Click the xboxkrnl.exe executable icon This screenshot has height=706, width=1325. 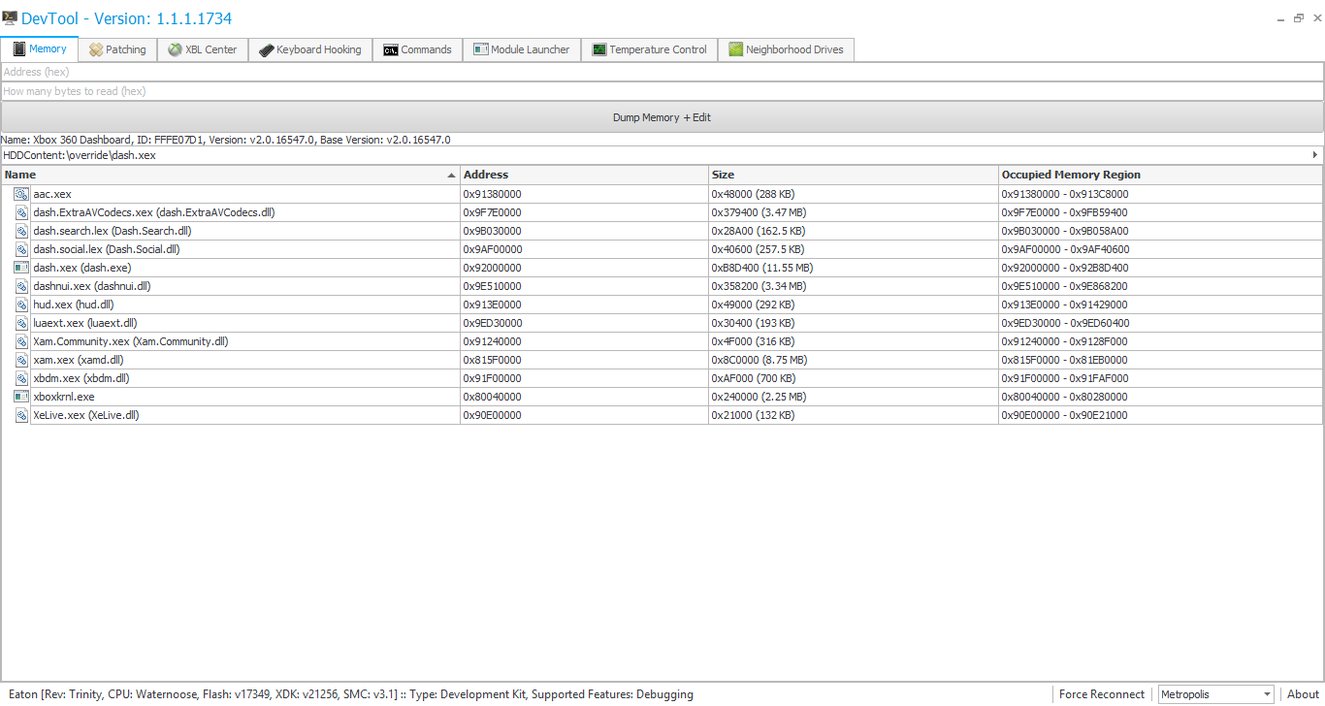[x=21, y=397]
